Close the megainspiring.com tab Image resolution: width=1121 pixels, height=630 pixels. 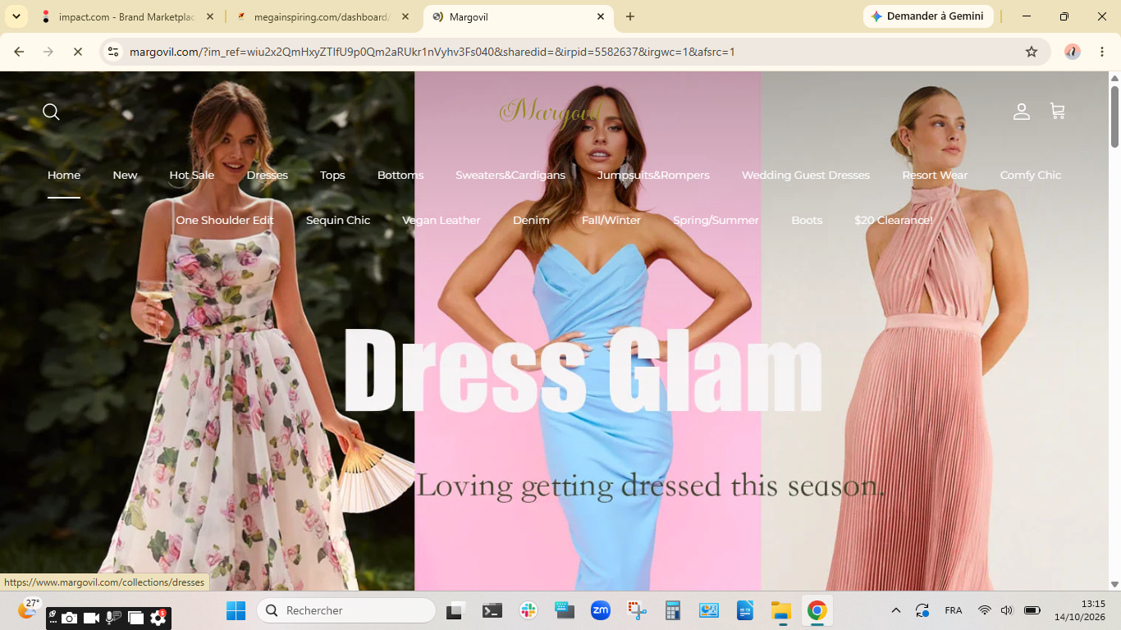tap(405, 16)
